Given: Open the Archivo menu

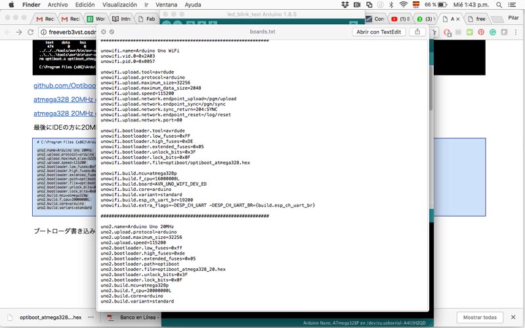Looking at the screenshot, I should (58, 5).
